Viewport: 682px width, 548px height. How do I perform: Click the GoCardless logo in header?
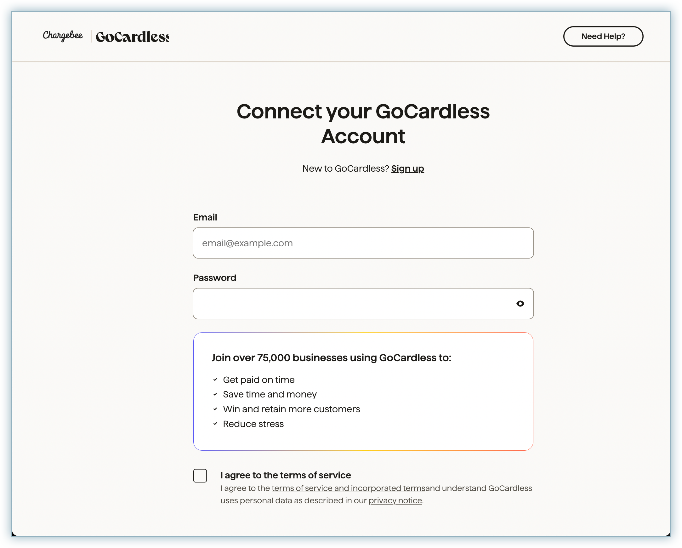click(x=132, y=37)
